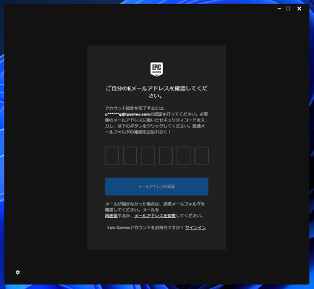
Task: Maximize the Epic Games launcher window
Action: pos(288,8)
